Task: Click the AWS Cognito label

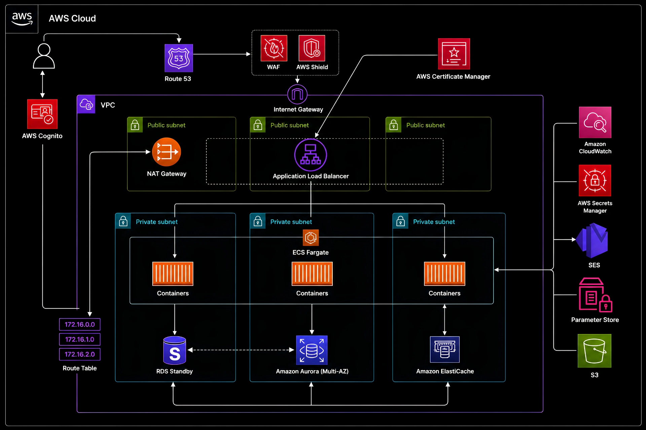Action: pos(42,136)
